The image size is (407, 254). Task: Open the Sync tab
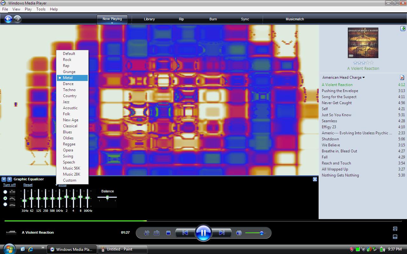(245, 19)
